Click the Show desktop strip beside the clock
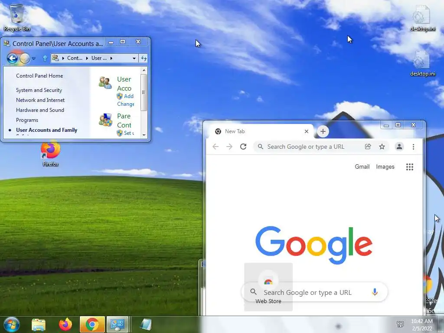 point(441,324)
